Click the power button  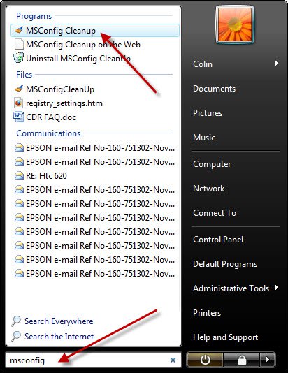pyautogui.click(x=205, y=360)
